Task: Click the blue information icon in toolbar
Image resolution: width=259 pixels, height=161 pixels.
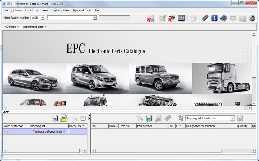Action: pos(214,18)
